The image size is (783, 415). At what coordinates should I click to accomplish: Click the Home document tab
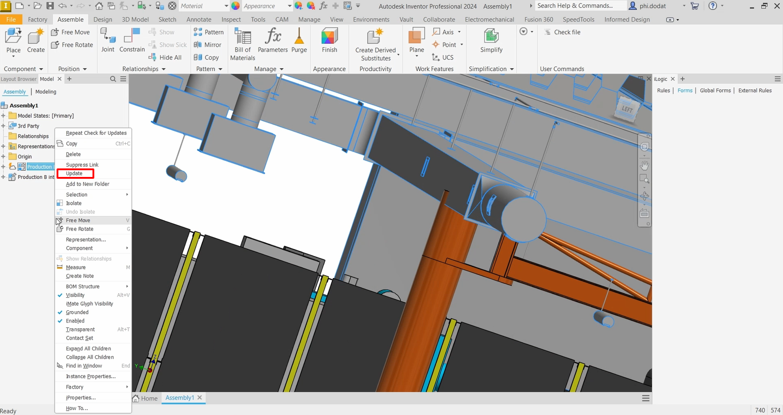coord(145,398)
